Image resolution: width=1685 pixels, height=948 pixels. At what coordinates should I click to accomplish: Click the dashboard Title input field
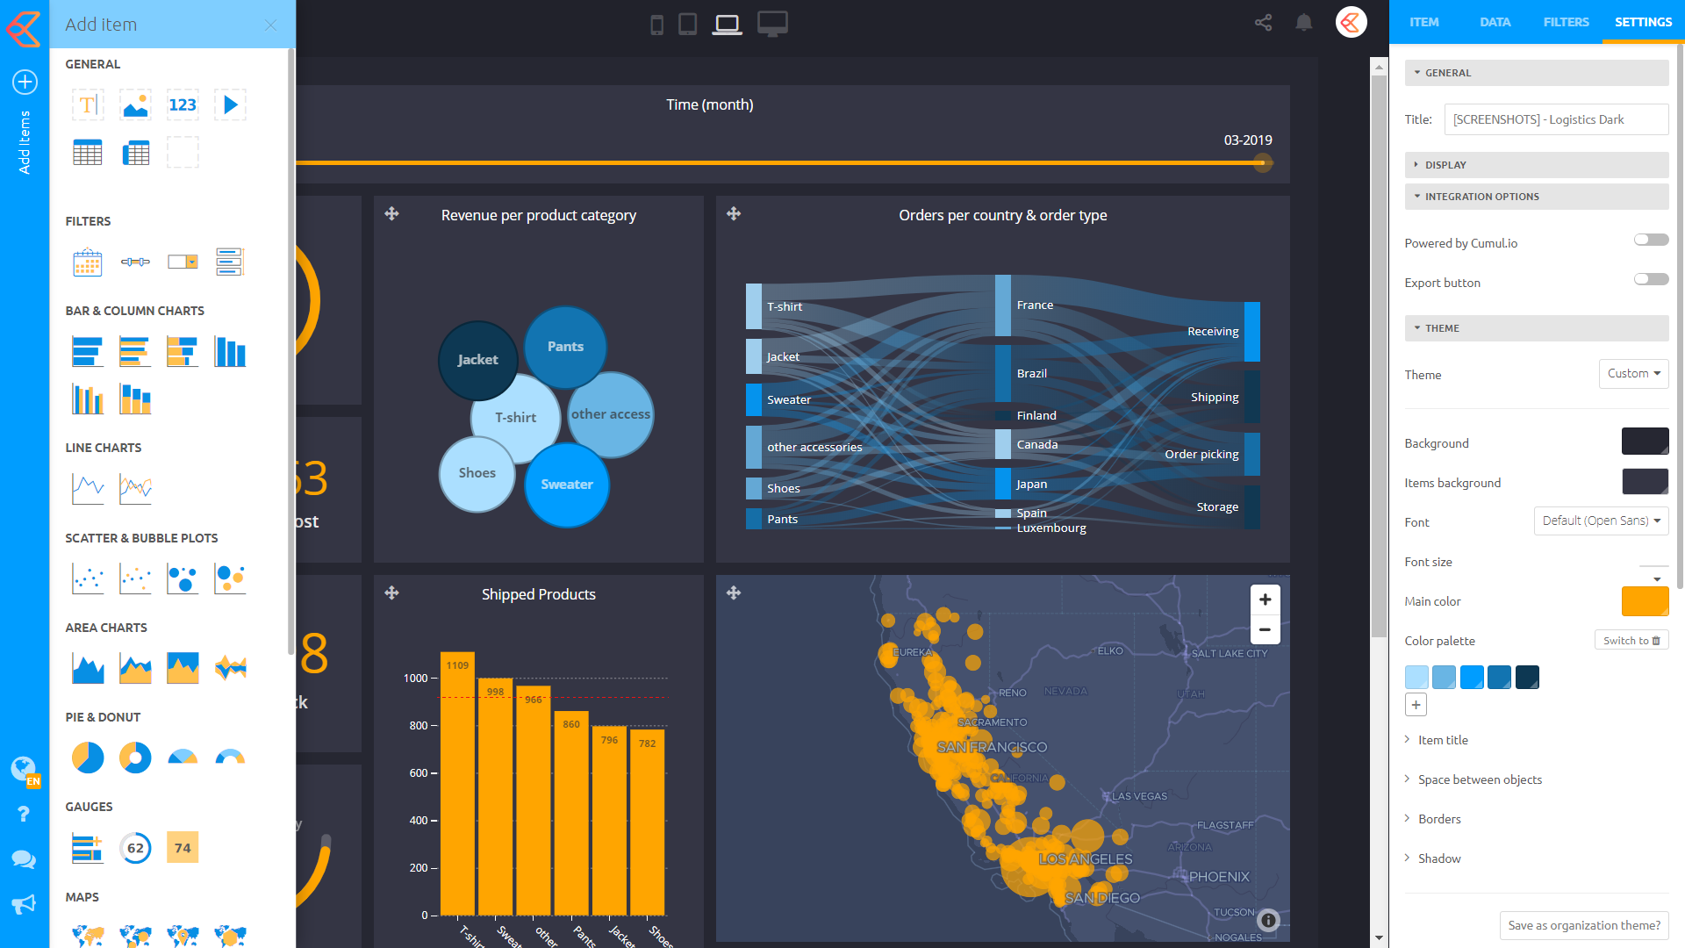point(1555,119)
